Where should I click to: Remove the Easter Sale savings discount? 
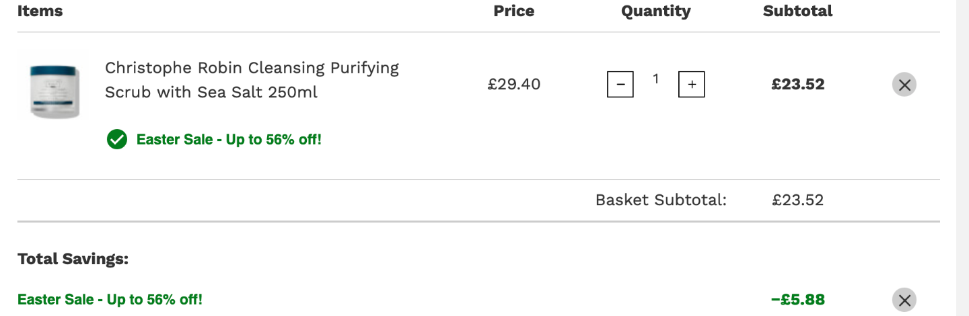click(x=904, y=300)
